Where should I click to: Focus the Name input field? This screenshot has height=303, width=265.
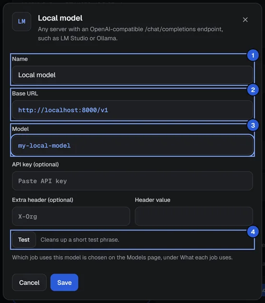tap(132, 75)
